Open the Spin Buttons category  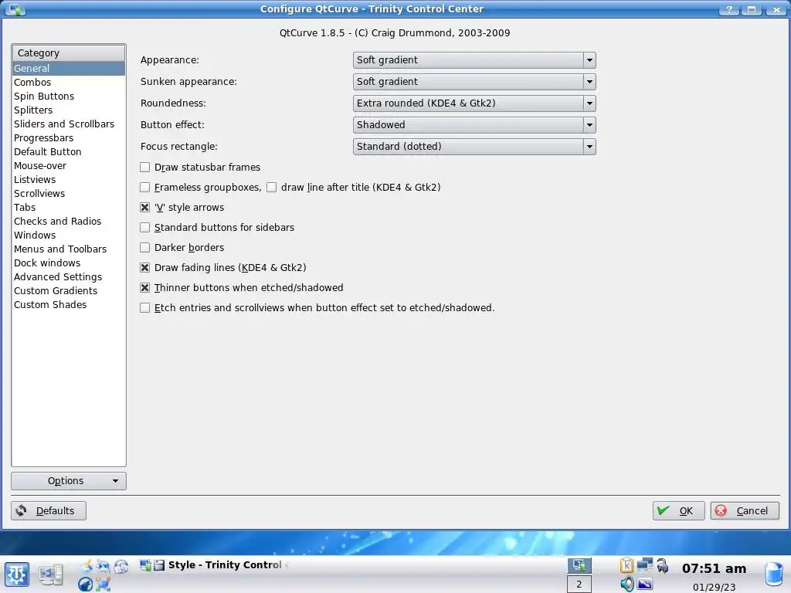[x=69, y=96]
